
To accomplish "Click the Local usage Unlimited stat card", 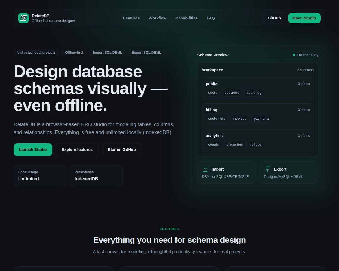I will pos(40,176).
